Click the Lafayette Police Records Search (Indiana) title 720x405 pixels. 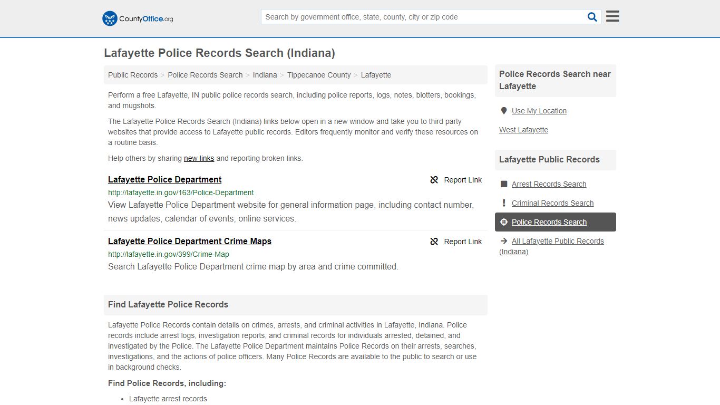(219, 53)
